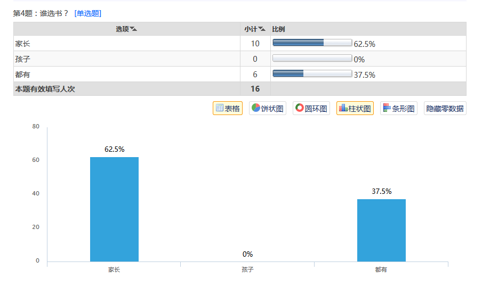The width and height of the screenshot is (482, 286).
Task: Click the blue 家长 chart bar
Action: coord(114,209)
